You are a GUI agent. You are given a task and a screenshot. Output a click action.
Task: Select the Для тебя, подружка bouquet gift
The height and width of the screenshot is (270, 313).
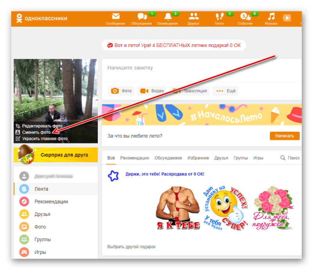pos(272,208)
